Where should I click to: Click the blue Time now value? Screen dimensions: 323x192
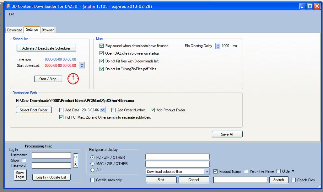60,59
